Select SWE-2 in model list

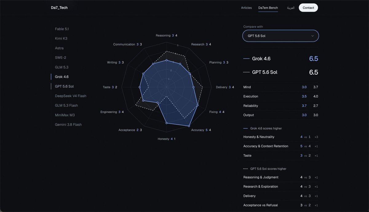[x=61, y=57]
